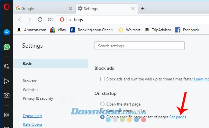The image size is (209, 128).
Task: Reload the current page
Action: coord(40,20)
